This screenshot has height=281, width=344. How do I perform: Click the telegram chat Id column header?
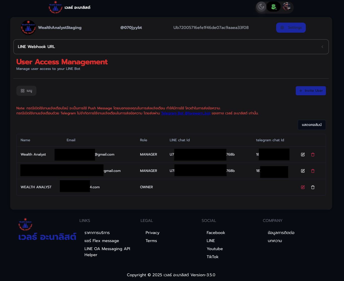pos(270,140)
